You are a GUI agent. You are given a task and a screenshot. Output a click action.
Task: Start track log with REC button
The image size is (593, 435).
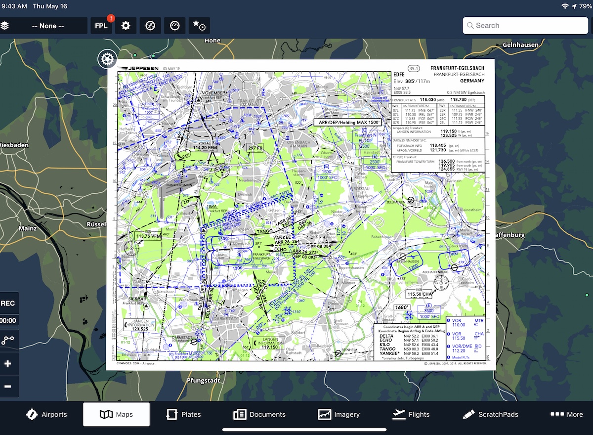pyautogui.click(x=8, y=304)
